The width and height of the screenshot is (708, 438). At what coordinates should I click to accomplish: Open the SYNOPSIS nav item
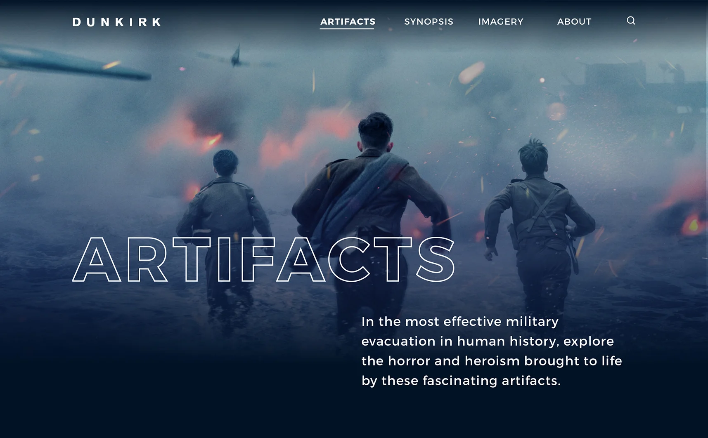[x=429, y=22]
